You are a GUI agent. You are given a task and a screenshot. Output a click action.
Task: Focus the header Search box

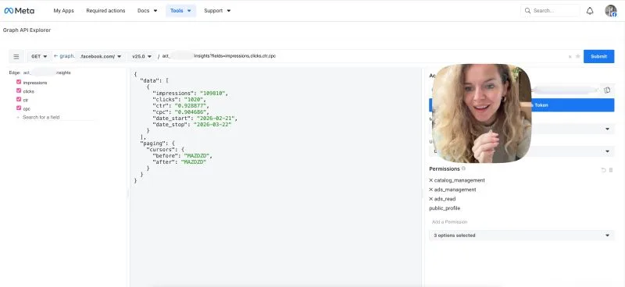click(550, 11)
